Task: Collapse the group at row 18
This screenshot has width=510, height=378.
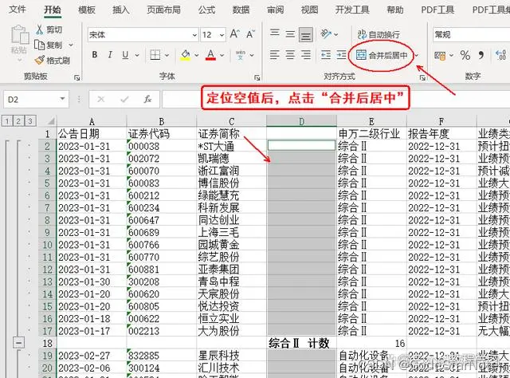Action: [x=18, y=343]
